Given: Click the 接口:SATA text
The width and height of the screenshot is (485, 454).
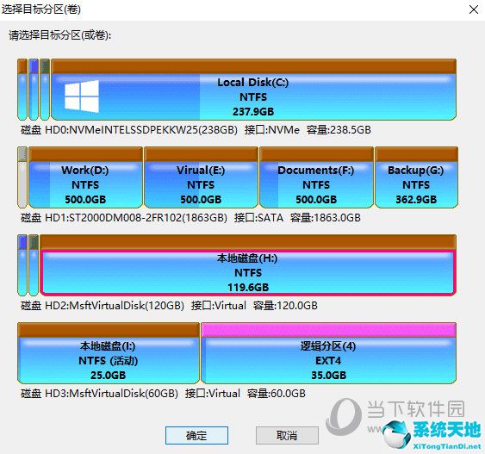Looking at the screenshot, I should pos(258,218).
